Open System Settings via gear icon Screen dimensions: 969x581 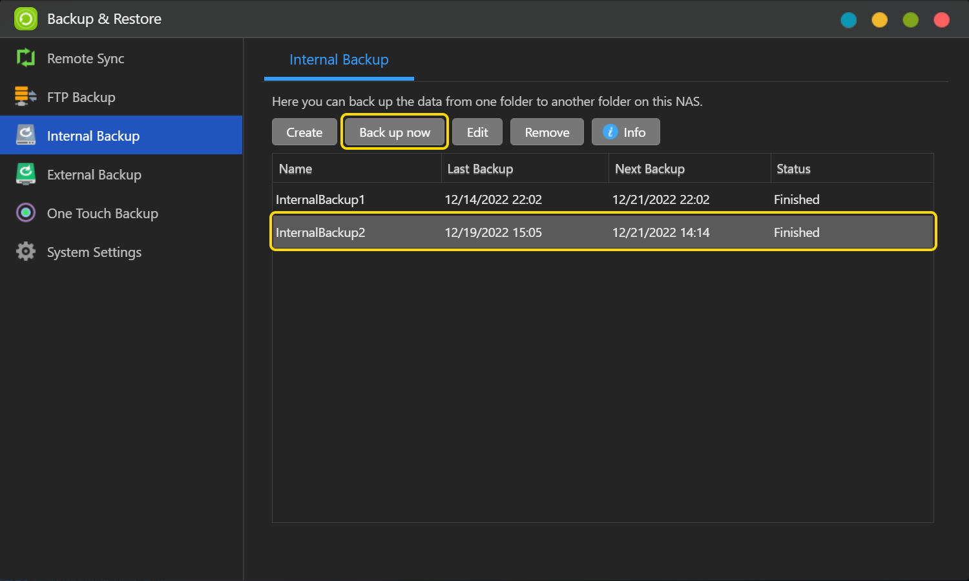[x=26, y=252]
